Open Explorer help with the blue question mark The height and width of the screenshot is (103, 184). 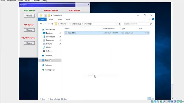click(153, 19)
